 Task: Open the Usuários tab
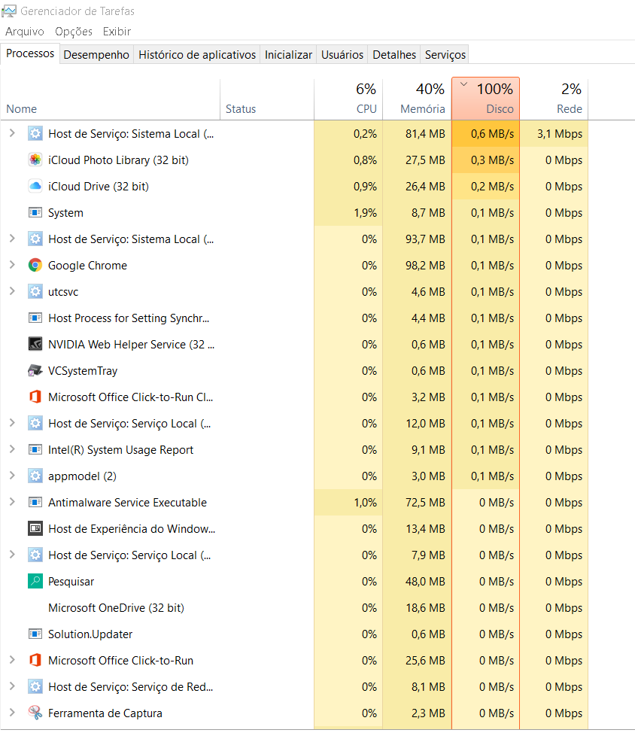(342, 55)
